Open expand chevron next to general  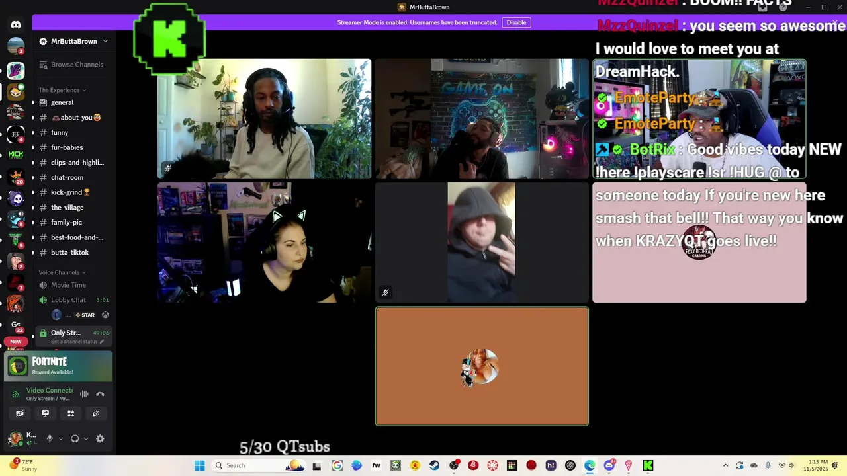point(33,102)
